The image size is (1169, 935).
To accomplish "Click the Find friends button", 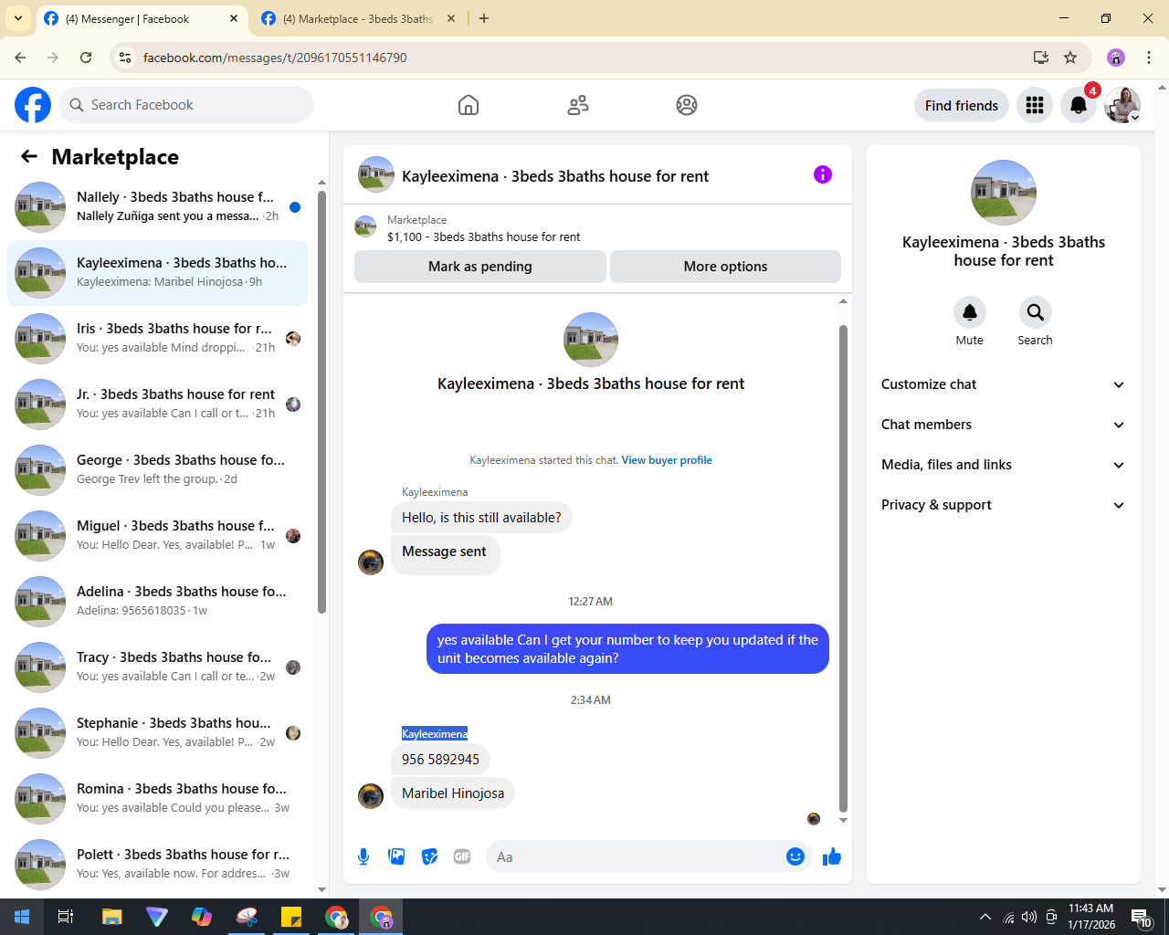I will 962,105.
